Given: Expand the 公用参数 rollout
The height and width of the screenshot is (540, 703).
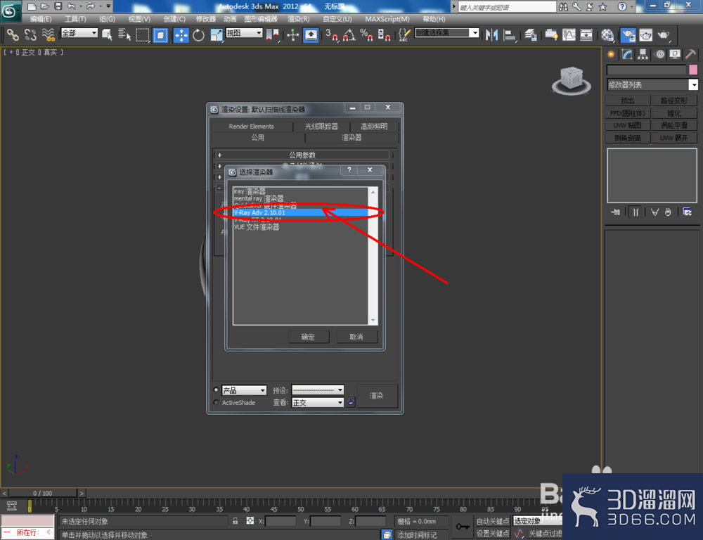Looking at the screenshot, I should tap(302, 155).
